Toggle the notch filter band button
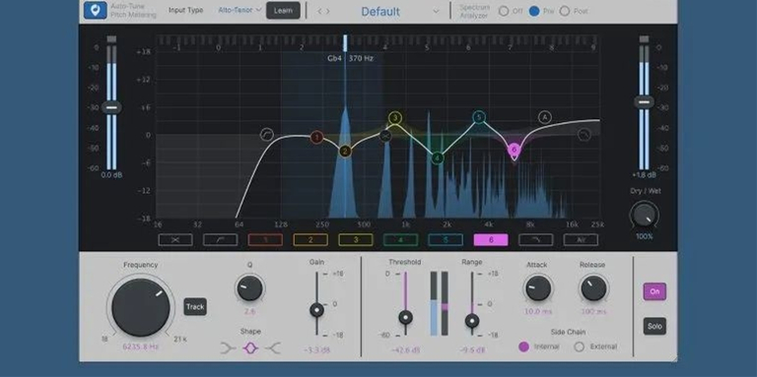The height and width of the screenshot is (377, 757). point(175,239)
